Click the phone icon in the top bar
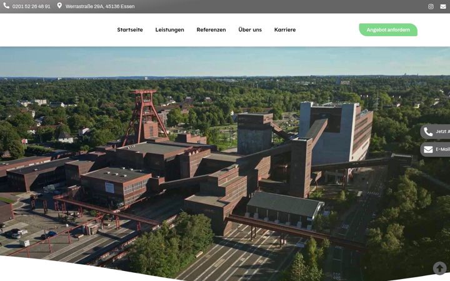 [x=6, y=6]
